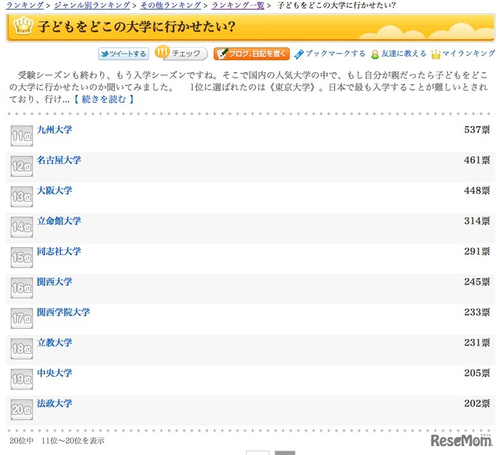Click the 友達に教える link
The width and height of the screenshot is (501, 455).
[404, 53]
